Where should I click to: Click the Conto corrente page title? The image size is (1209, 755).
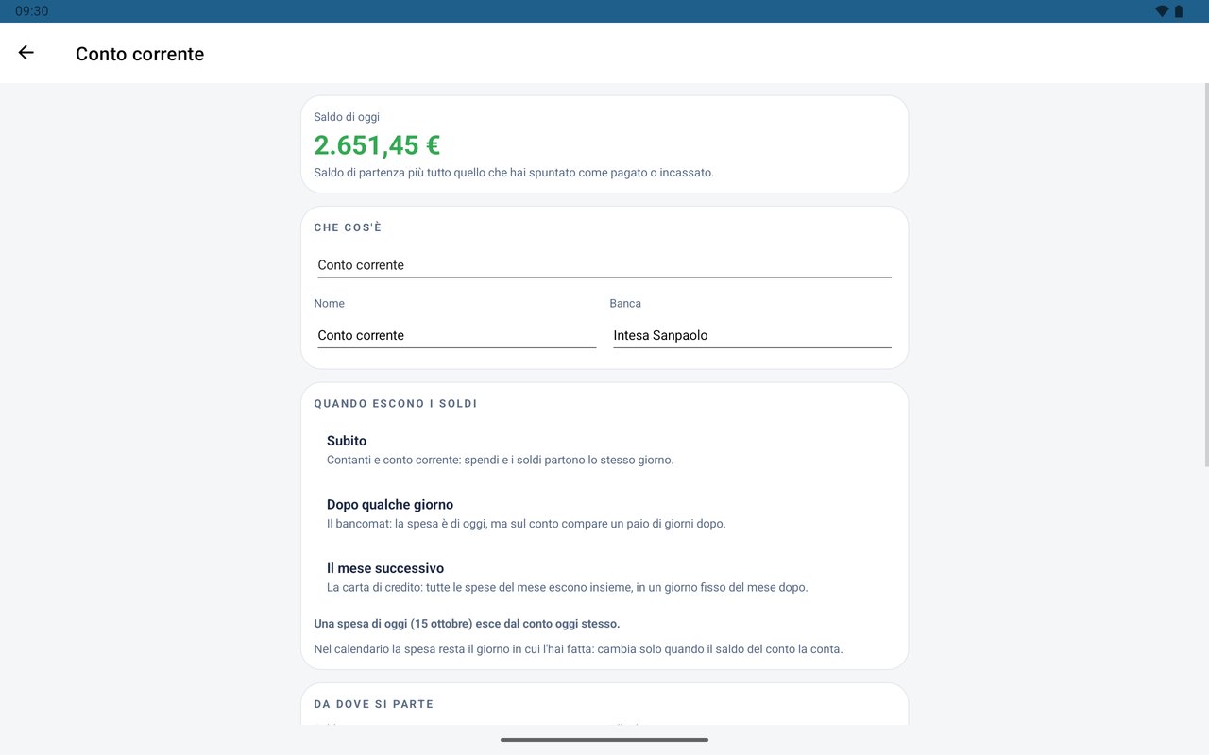[x=140, y=54]
